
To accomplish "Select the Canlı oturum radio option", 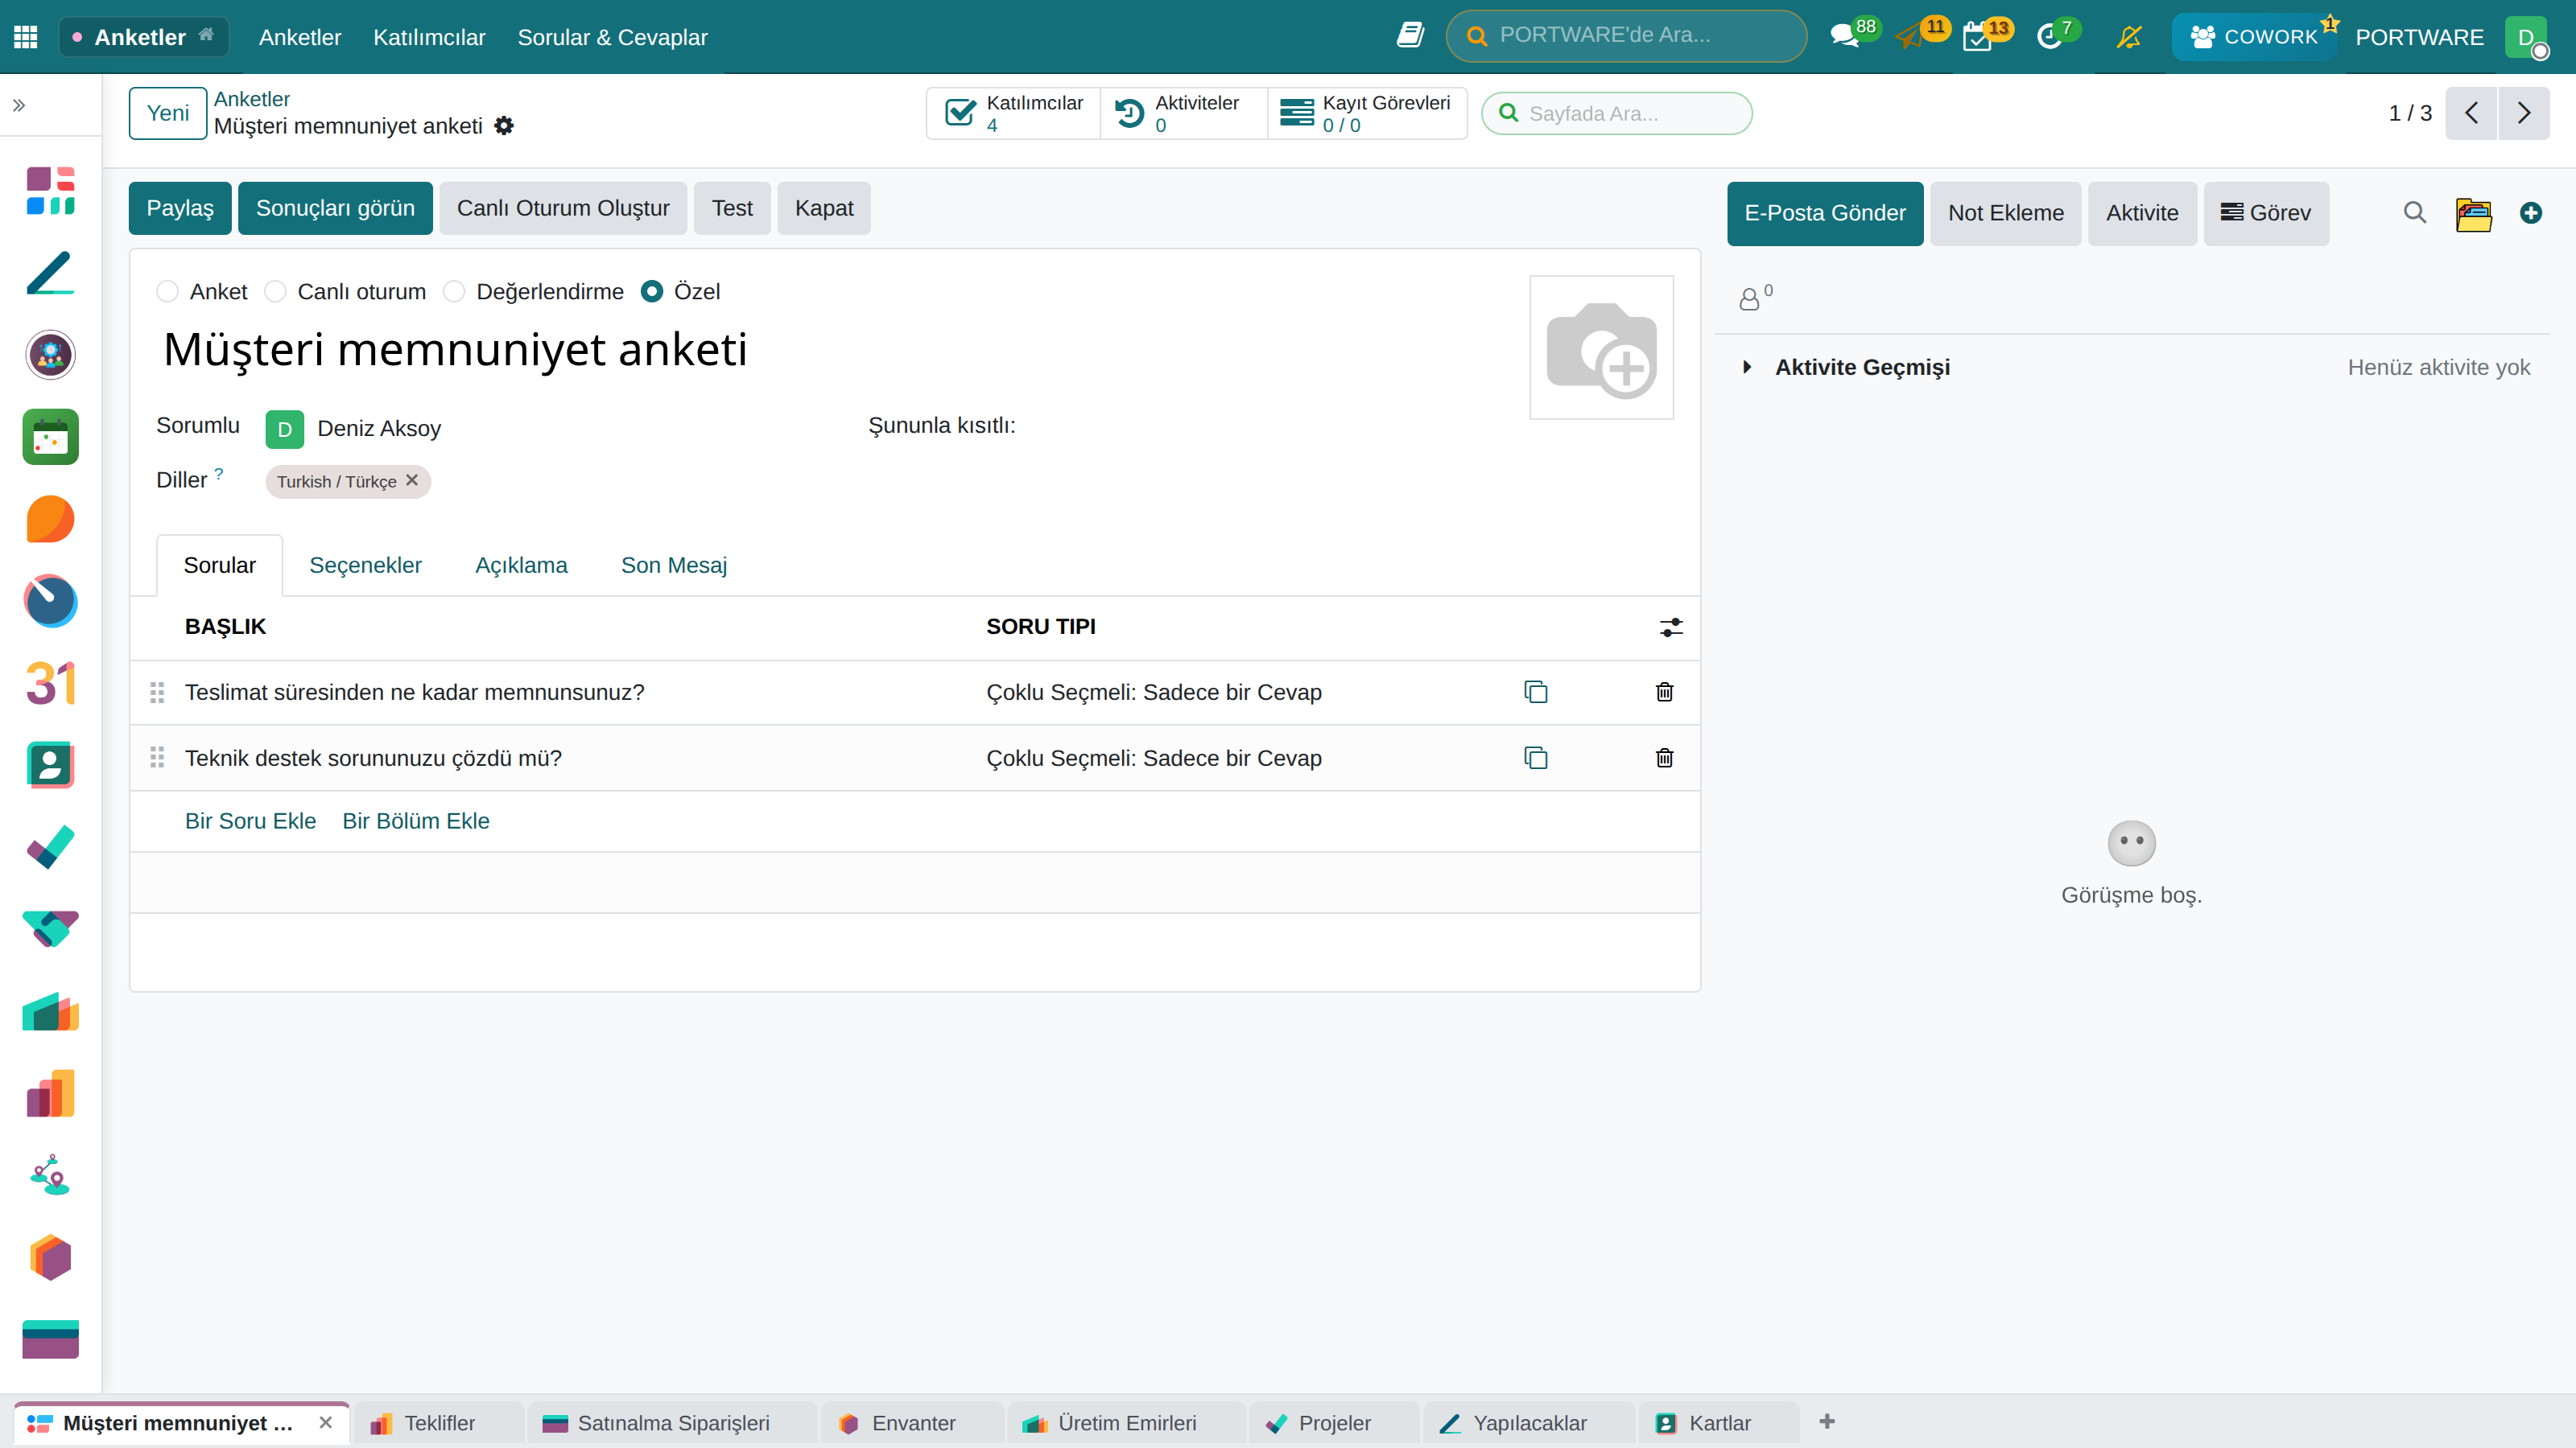I will (275, 290).
